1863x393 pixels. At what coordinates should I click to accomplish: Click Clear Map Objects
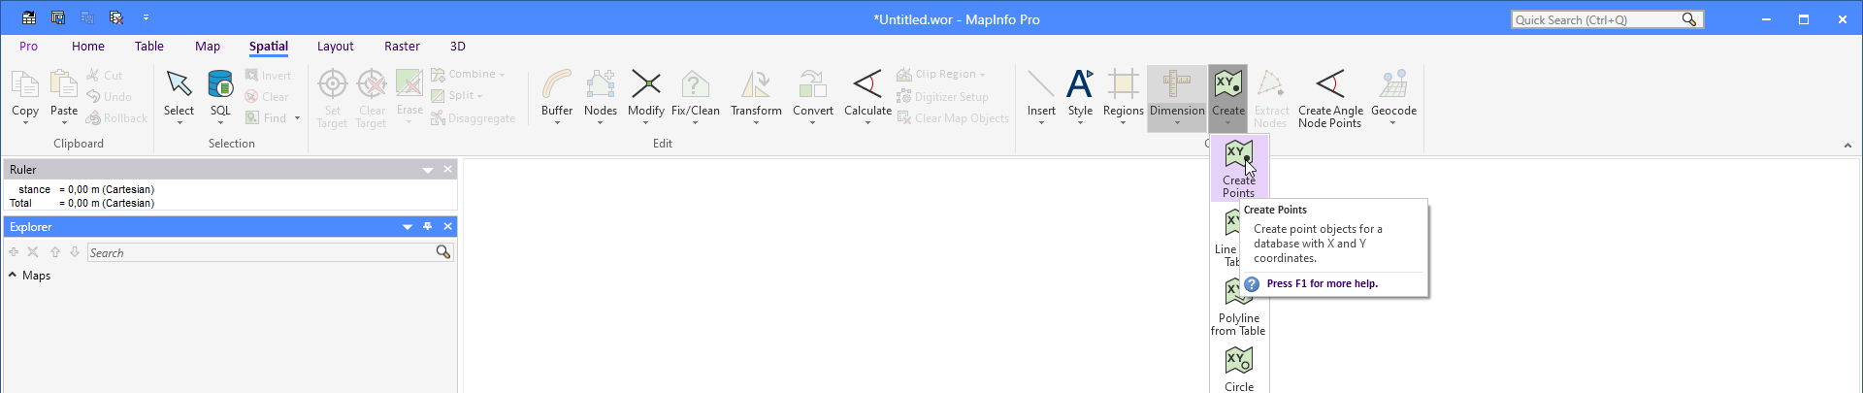click(x=953, y=118)
